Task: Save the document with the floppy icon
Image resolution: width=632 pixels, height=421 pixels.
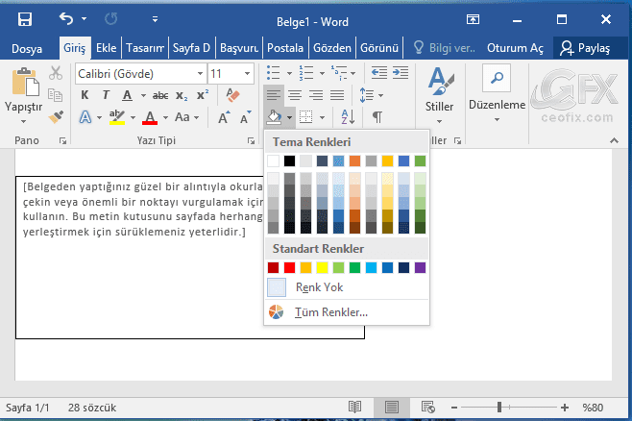Action: (x=25, y=19)
